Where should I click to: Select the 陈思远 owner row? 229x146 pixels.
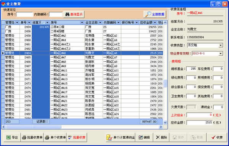pyautogui.click(x=82, y=114)
